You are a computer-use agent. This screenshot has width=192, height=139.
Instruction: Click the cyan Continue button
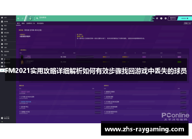point(185,18)
